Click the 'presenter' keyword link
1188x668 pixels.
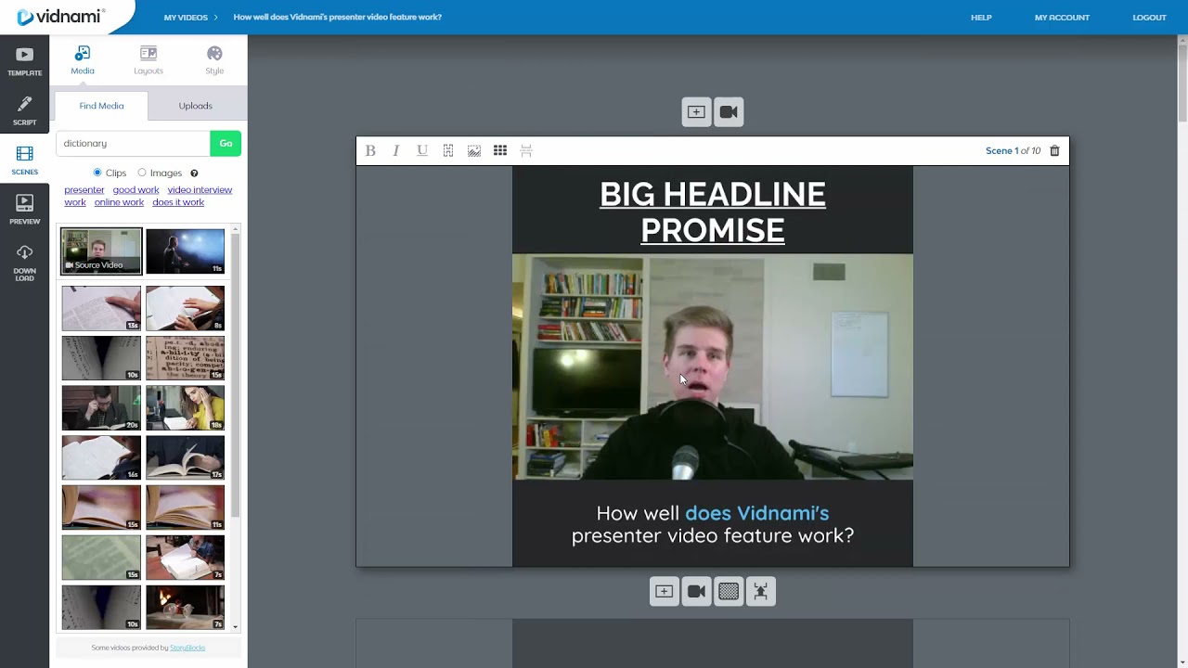[84, 190]
